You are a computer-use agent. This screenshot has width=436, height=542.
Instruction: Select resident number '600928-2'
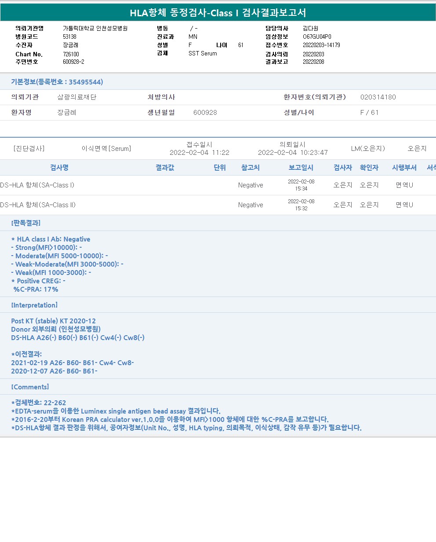coord(73,62)
